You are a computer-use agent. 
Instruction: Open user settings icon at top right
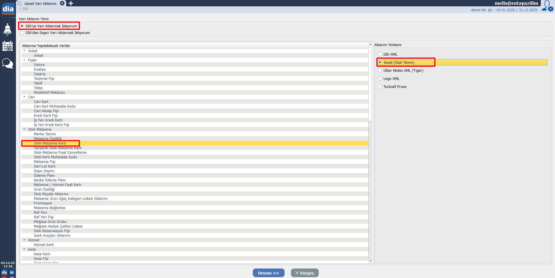(547, 6)
